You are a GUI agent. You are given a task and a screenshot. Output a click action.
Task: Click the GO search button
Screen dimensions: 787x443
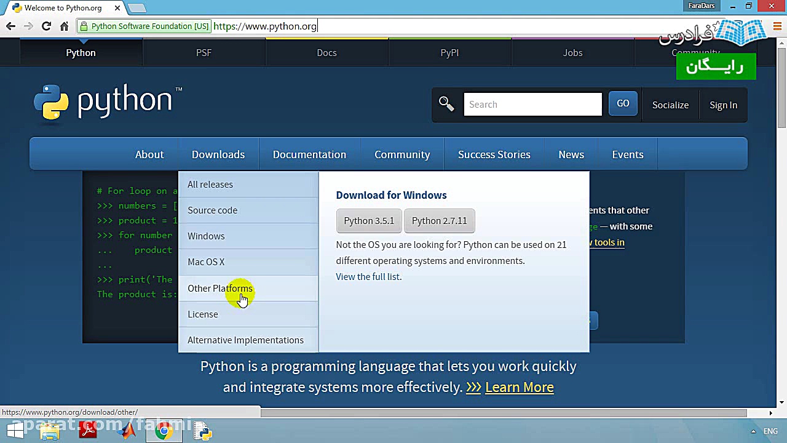(x=623, y=103)
